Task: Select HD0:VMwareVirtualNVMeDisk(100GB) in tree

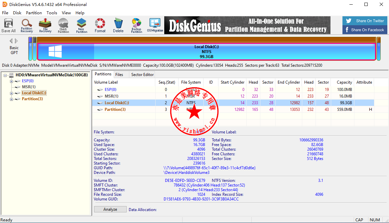Action: click(x=52, y=75)
